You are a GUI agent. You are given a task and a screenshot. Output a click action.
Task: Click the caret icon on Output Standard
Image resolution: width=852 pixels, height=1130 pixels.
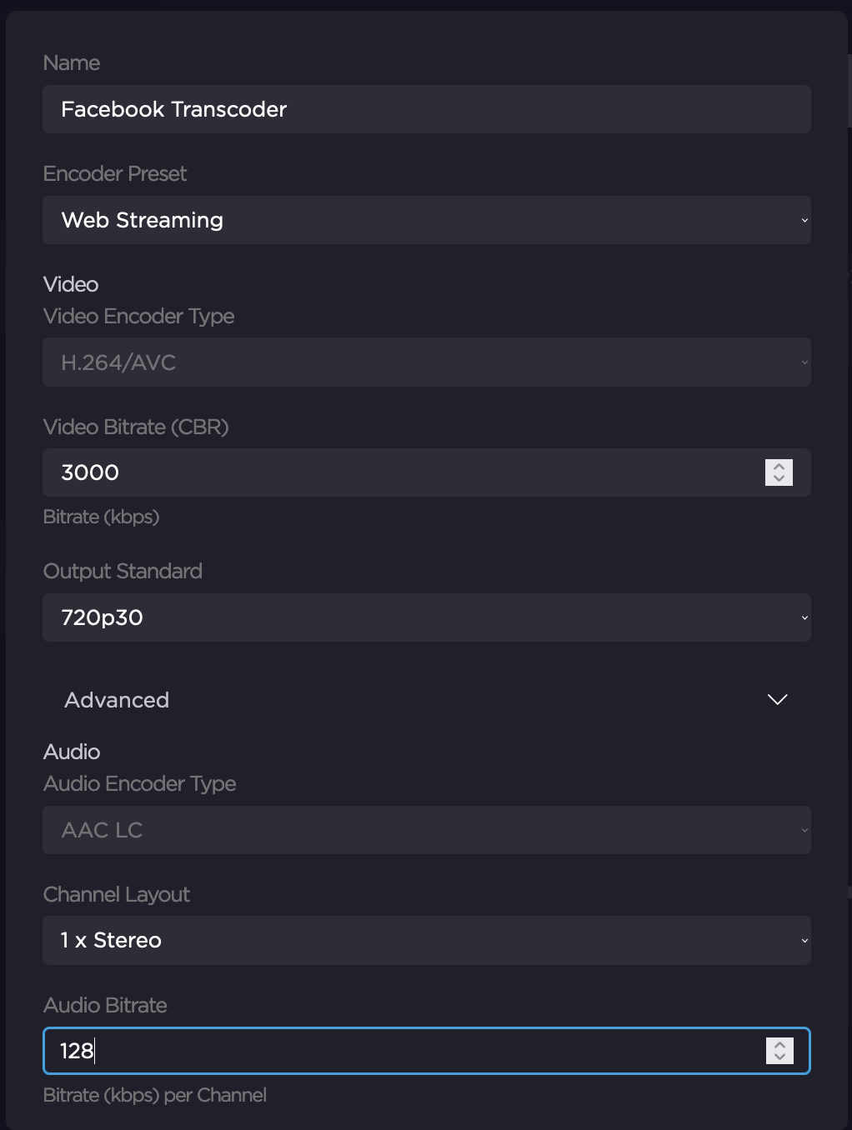coord(804,617)
